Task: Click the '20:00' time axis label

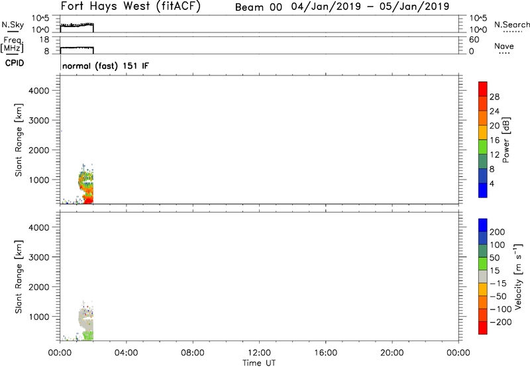Action: (x=392, y=353)
